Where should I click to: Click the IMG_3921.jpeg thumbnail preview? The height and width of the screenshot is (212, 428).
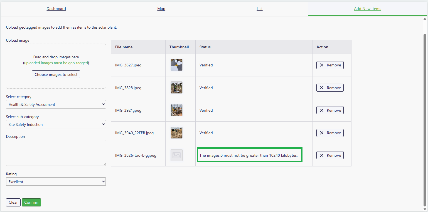tap(176, 110)
